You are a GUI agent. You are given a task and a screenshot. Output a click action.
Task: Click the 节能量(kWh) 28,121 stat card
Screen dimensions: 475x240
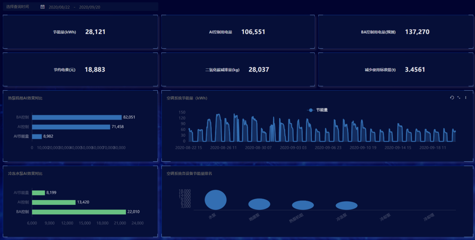tap(80, 32)
